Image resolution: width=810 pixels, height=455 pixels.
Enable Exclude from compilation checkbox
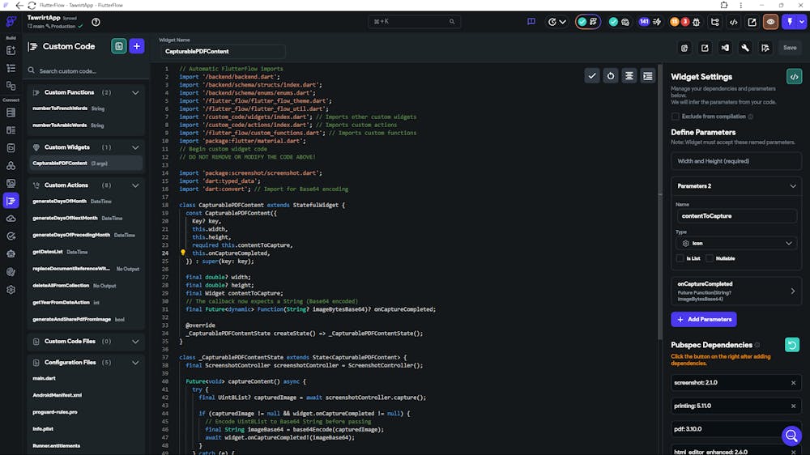(676, 117)
